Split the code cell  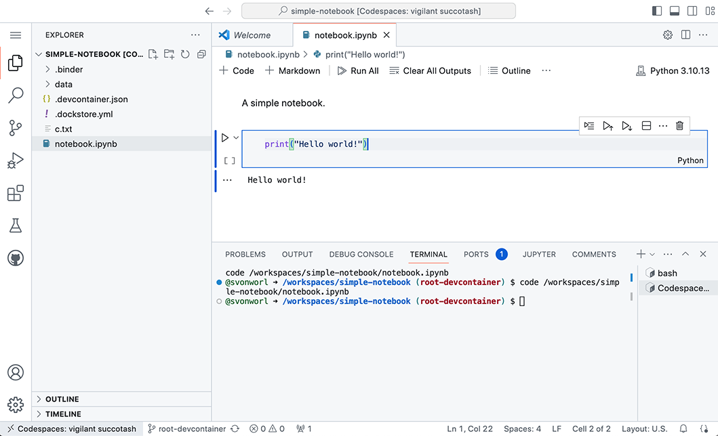click(x=645, y=125)
